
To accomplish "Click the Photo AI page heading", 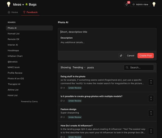I will pyautogui.click(x=63, y=22).
